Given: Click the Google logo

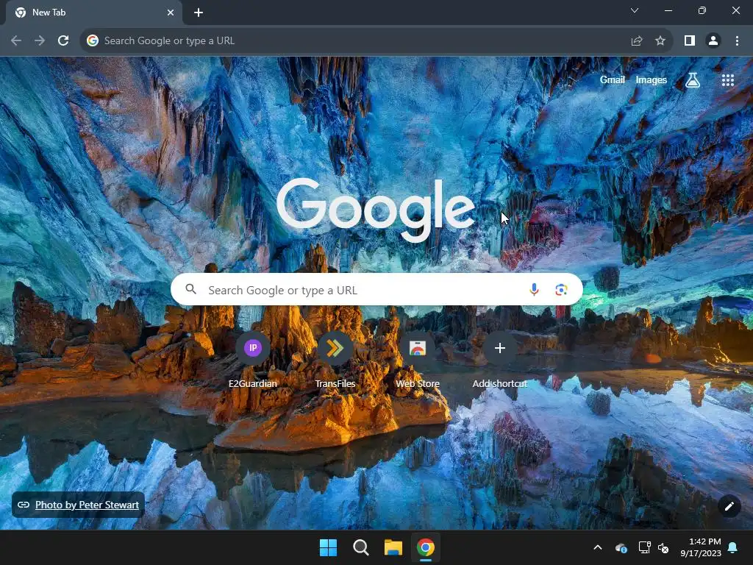Looking at the screenshot, I should 376,210.
